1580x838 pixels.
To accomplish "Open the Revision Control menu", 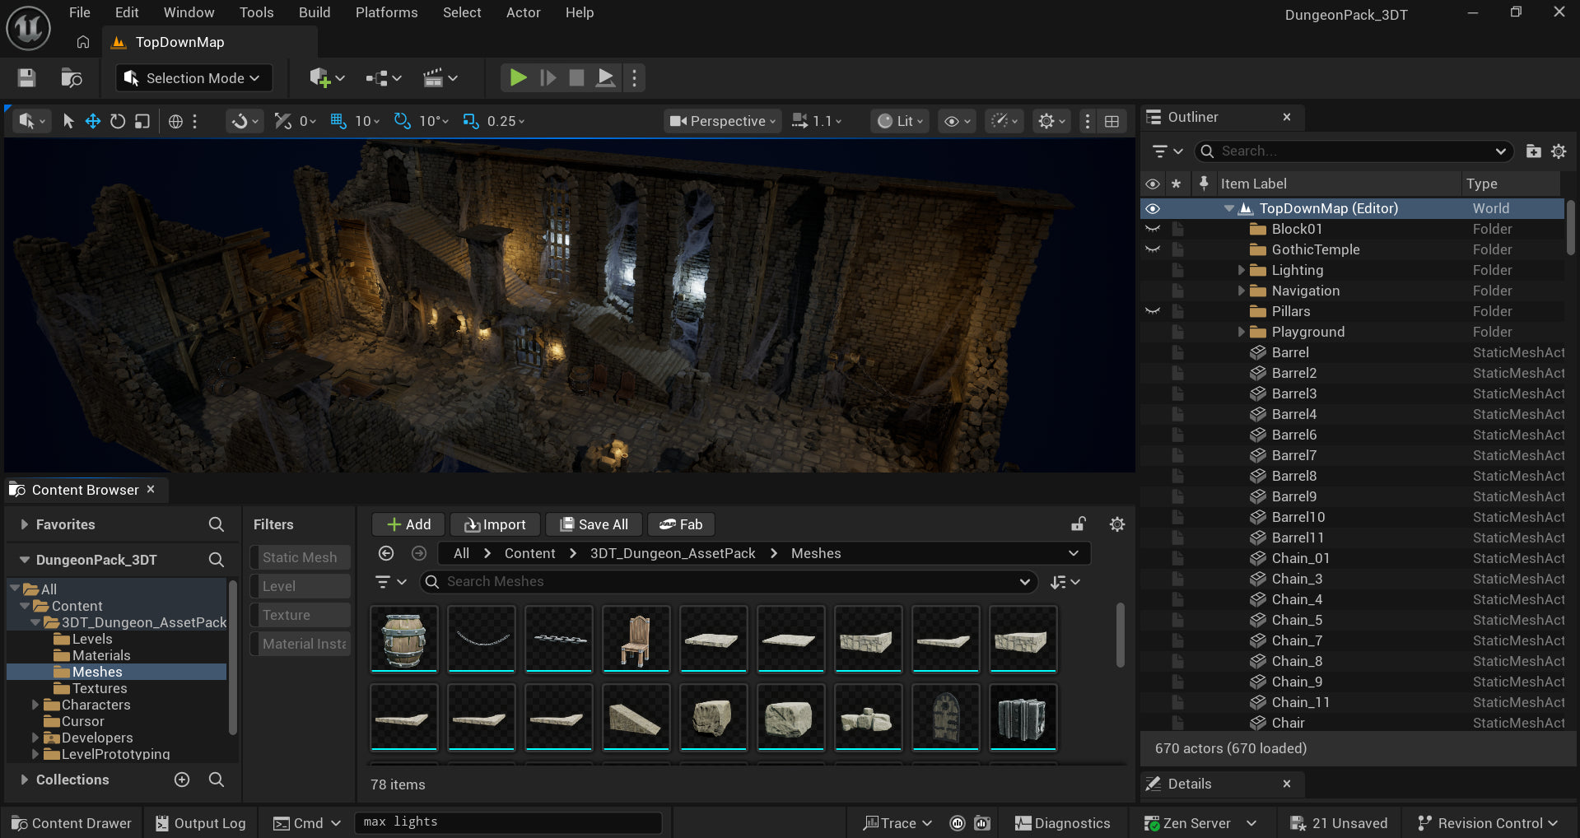I will point(1488,823).
